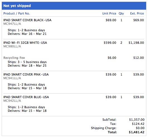Image resolution: width=148 pixels, height=138 pixels.
Task: Click part number MC980LL/A
Action: (x=12, y=46)
